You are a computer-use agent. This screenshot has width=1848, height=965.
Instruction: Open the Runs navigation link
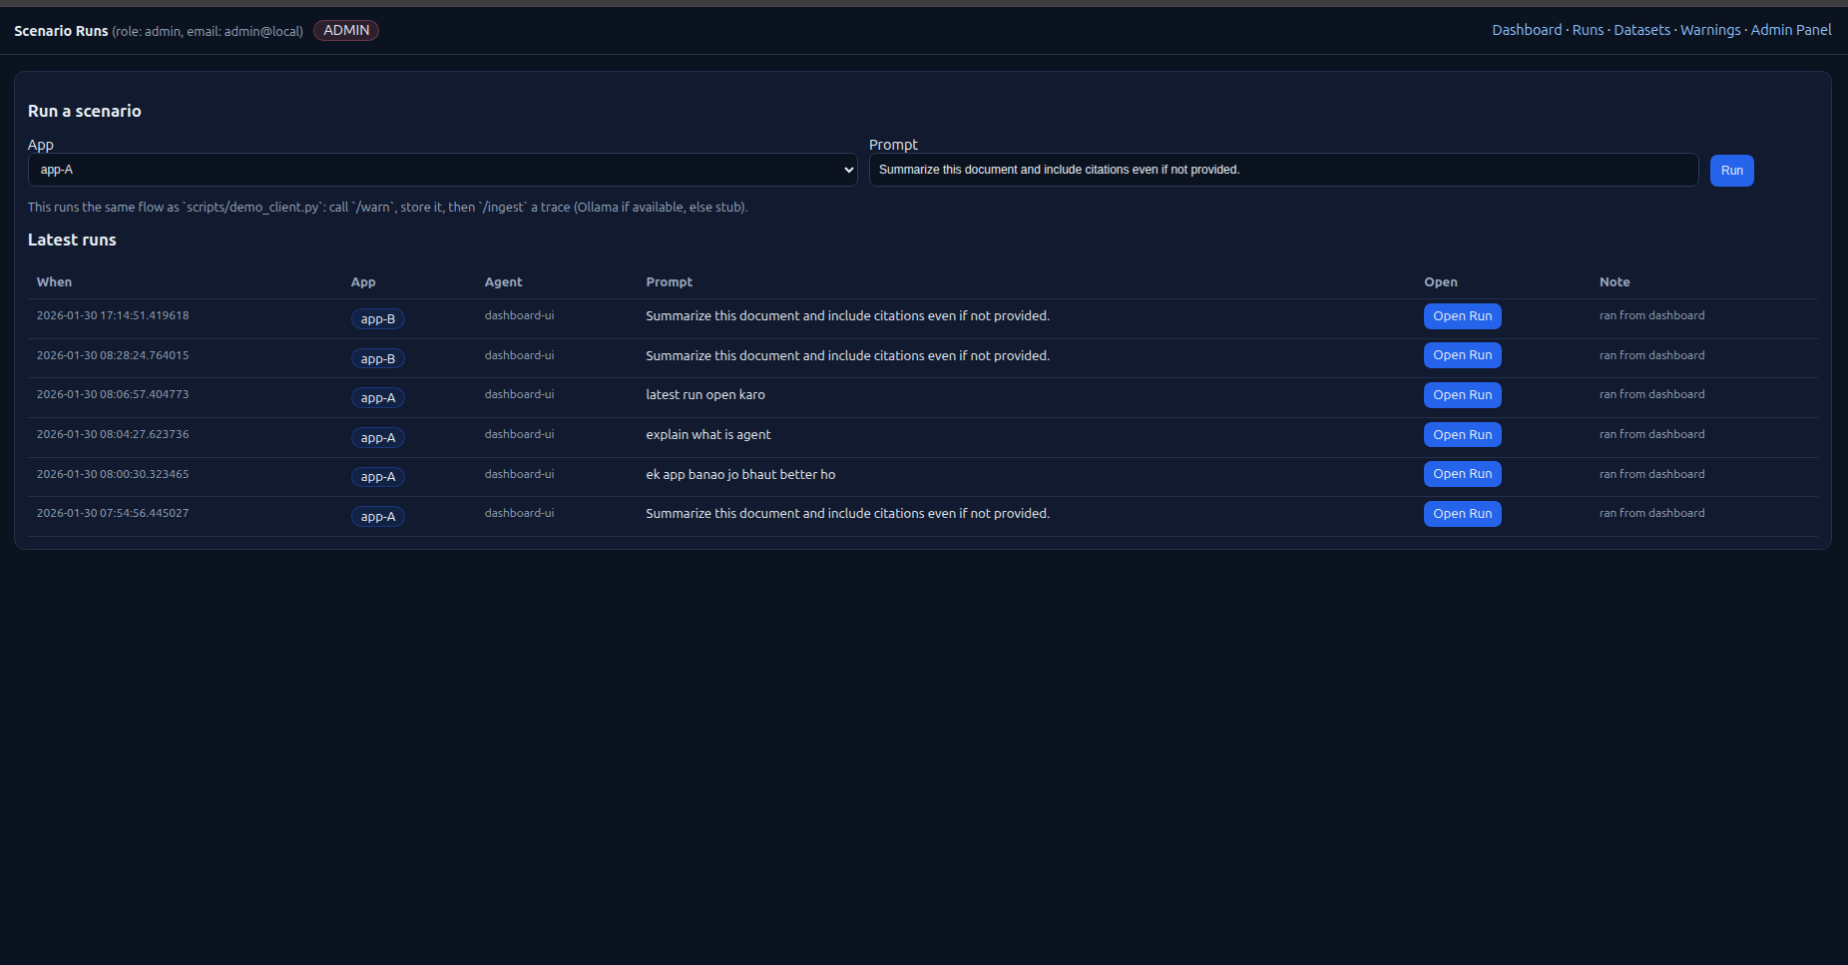click(x=1588, y=30)
